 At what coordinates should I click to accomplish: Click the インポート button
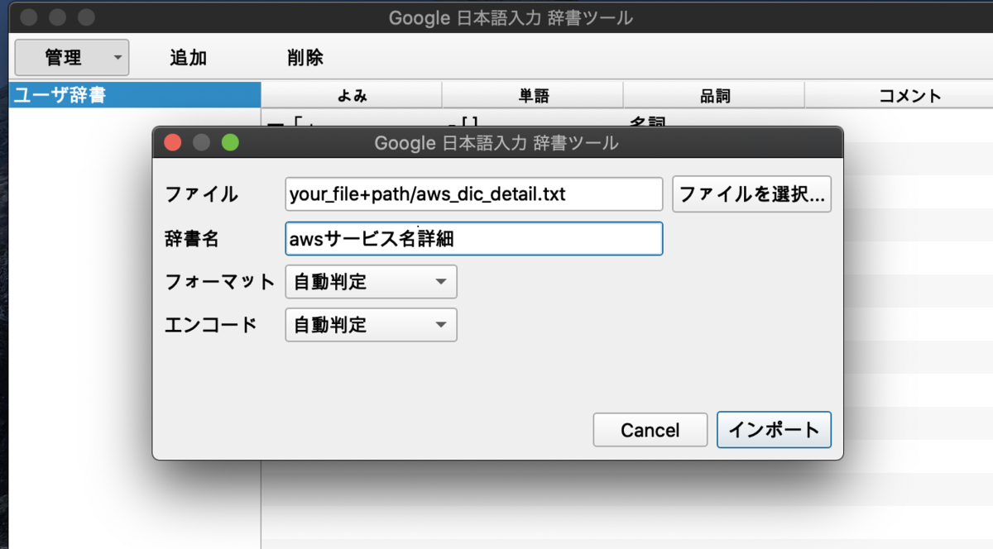(x=774, y=430)
